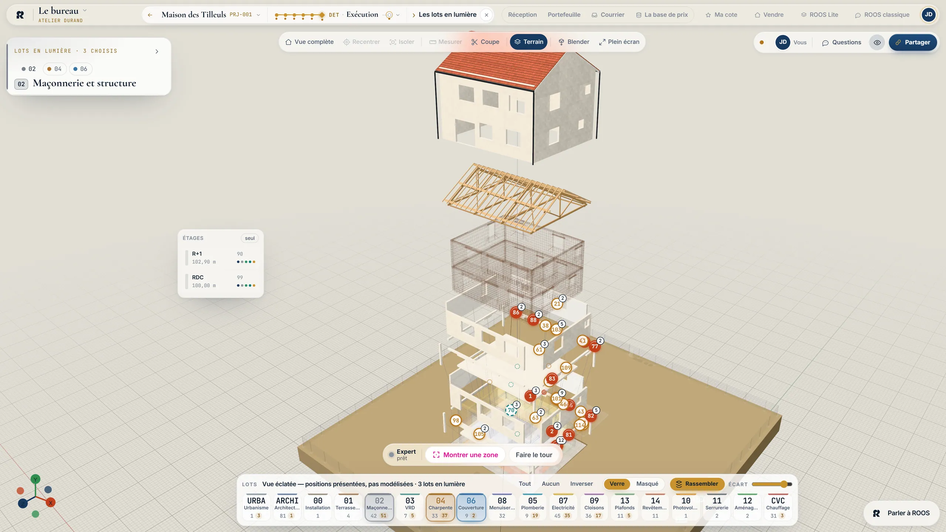Toggle the Terrain display
The height and width of the screenshot is (532, 946).
coord(528,42)
